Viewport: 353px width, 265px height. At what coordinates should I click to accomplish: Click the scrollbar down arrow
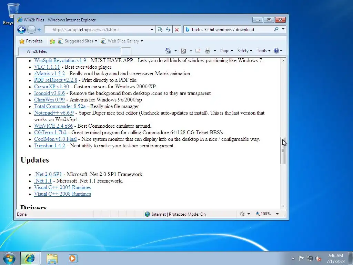click(x=283, y=206)
